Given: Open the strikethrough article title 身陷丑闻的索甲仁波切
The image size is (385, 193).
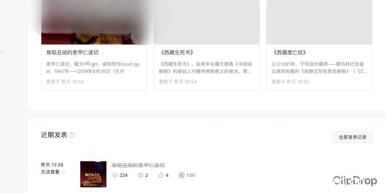Looking at the screenshot, I should (138, 165).
